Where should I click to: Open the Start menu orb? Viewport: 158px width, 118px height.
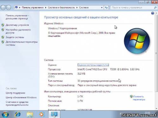5,114
